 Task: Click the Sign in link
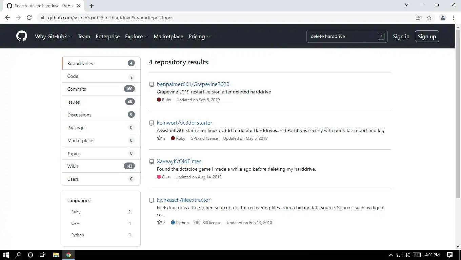coord(401,36)
